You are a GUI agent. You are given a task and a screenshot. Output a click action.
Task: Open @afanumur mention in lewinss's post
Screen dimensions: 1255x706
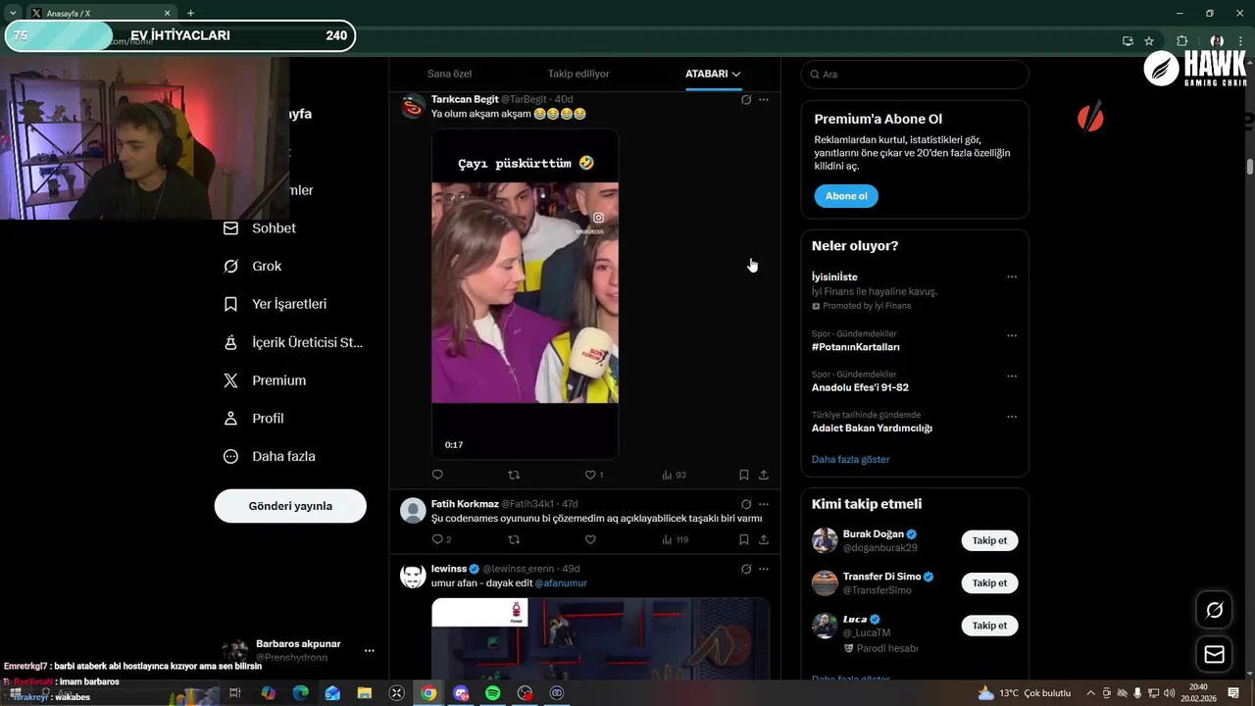(x=561, y=583)
